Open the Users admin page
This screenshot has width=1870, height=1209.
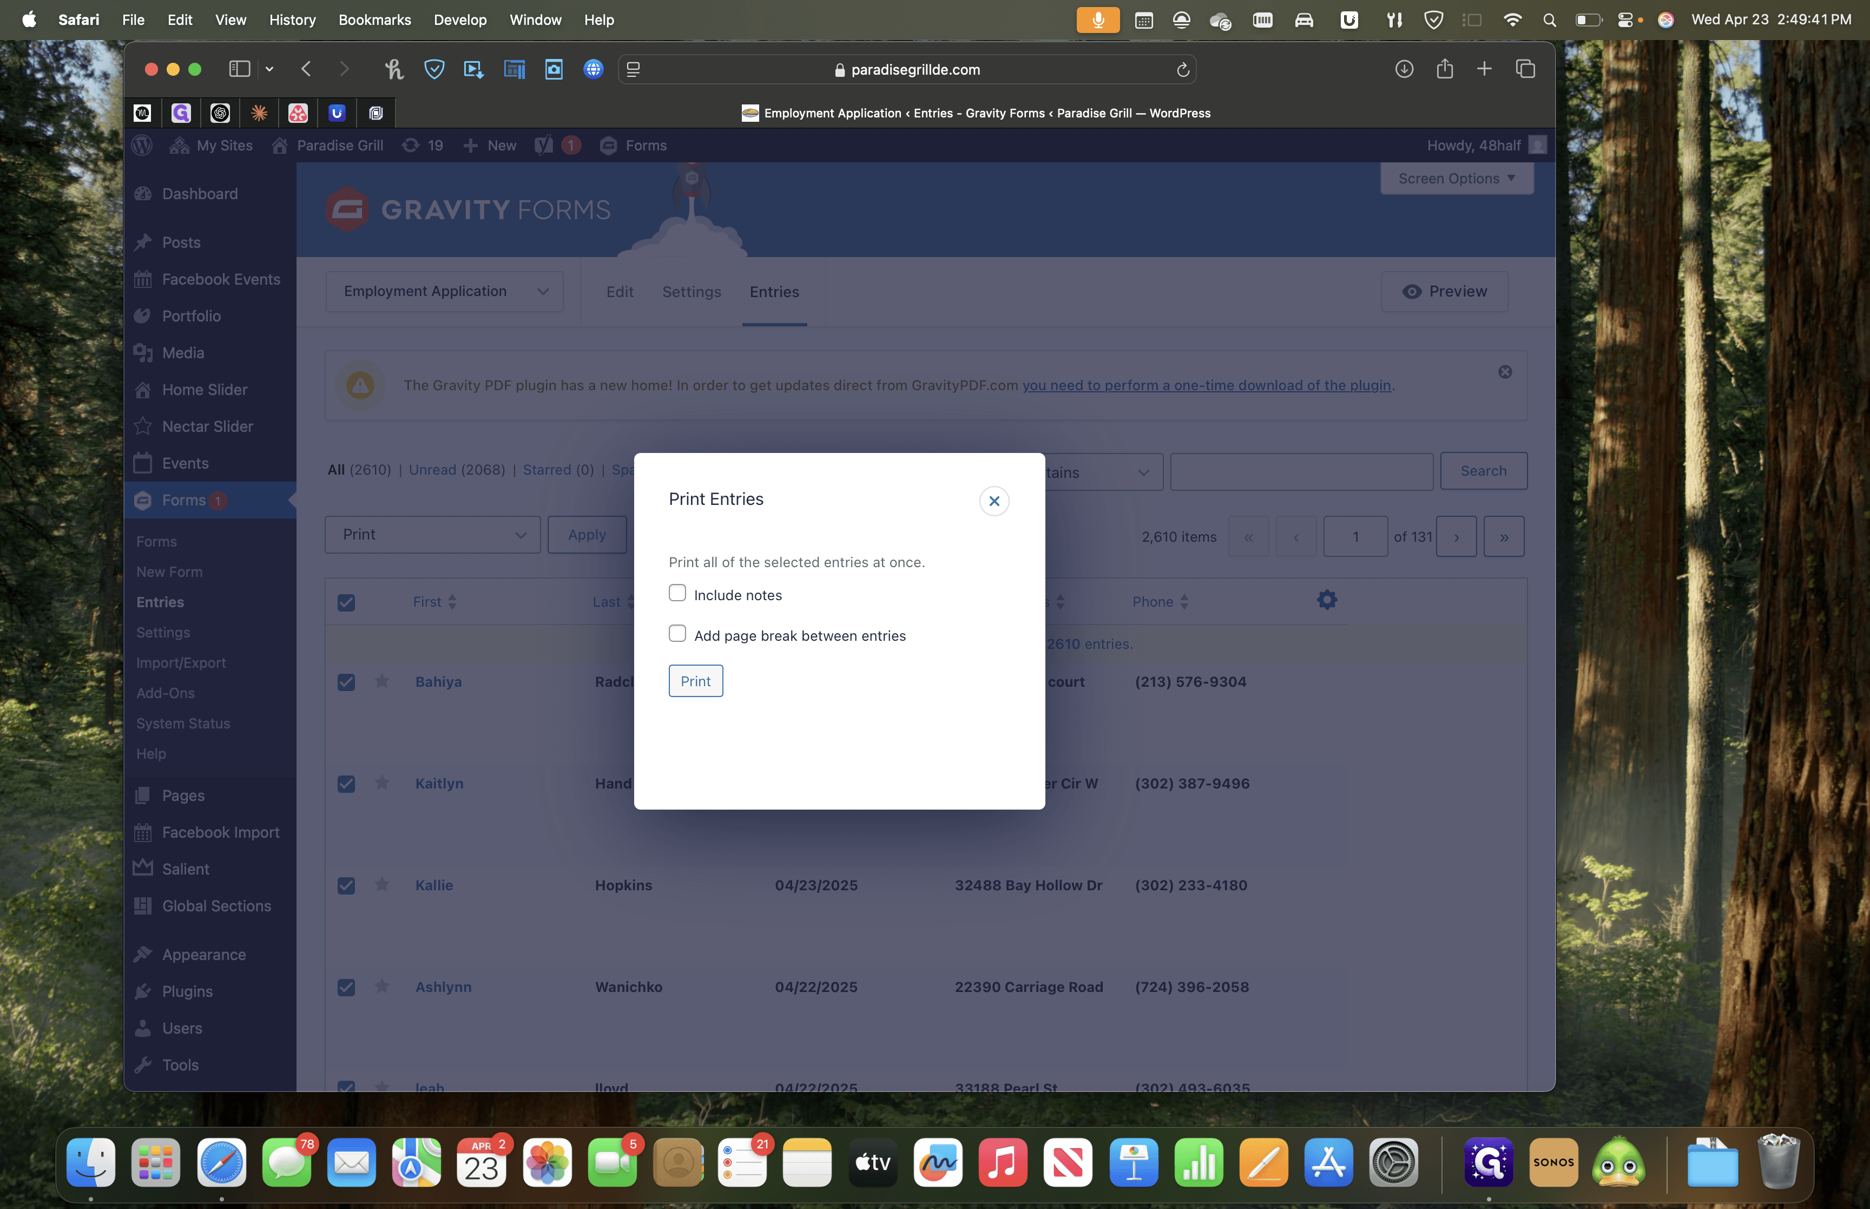[181, 1028]
